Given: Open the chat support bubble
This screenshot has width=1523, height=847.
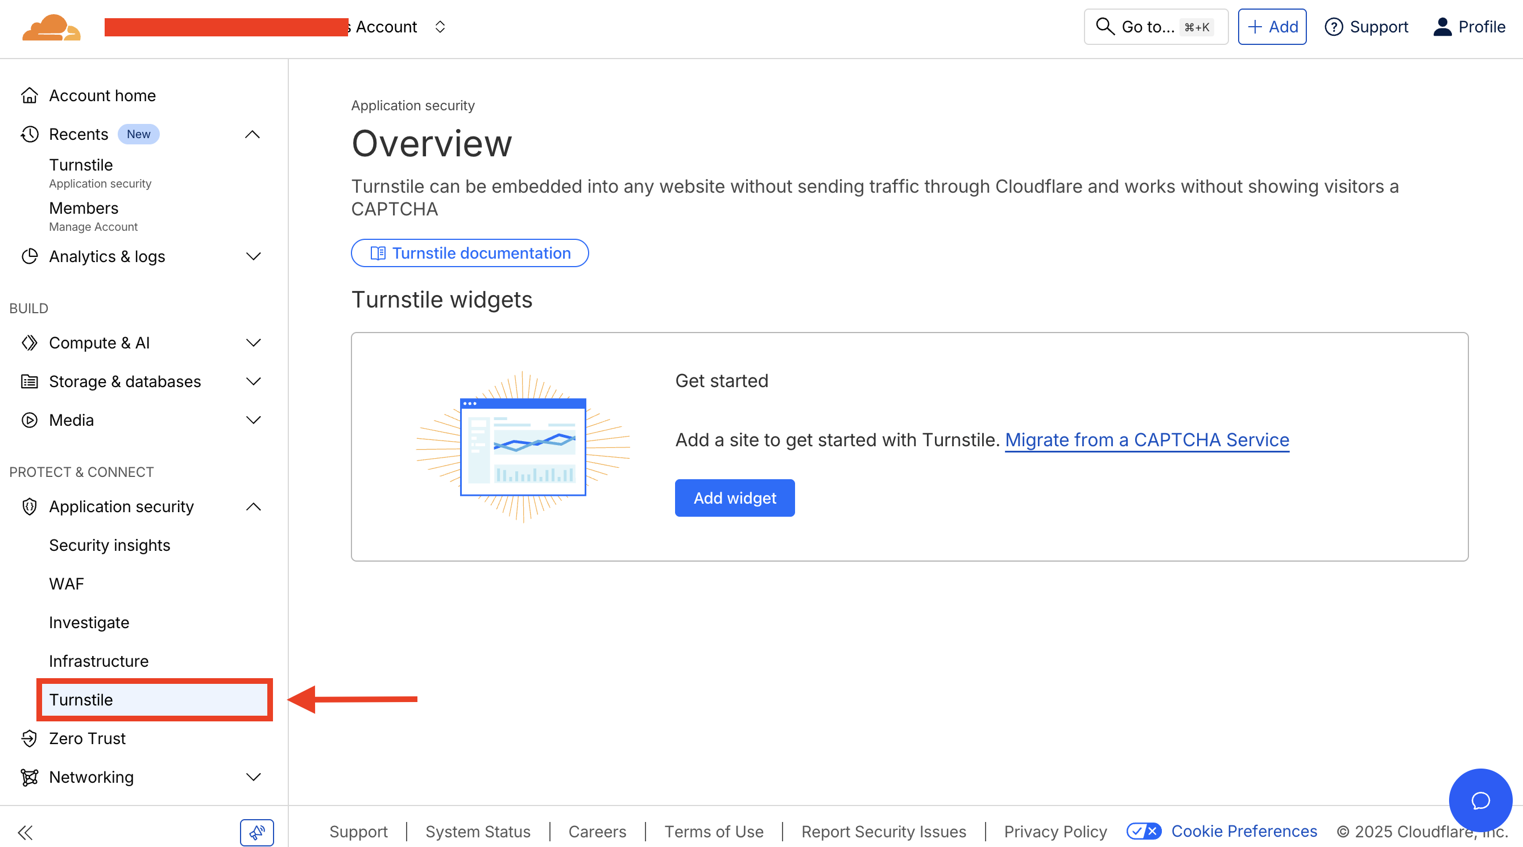Looking at the screenshot, I should coord(1480,800).
